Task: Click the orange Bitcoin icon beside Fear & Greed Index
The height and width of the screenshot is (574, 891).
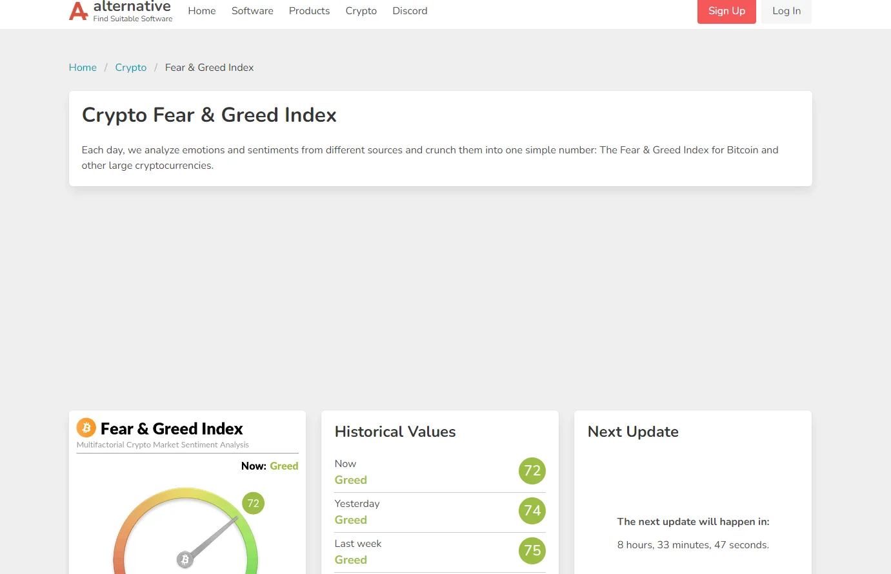Action: [x=86, y=428]
